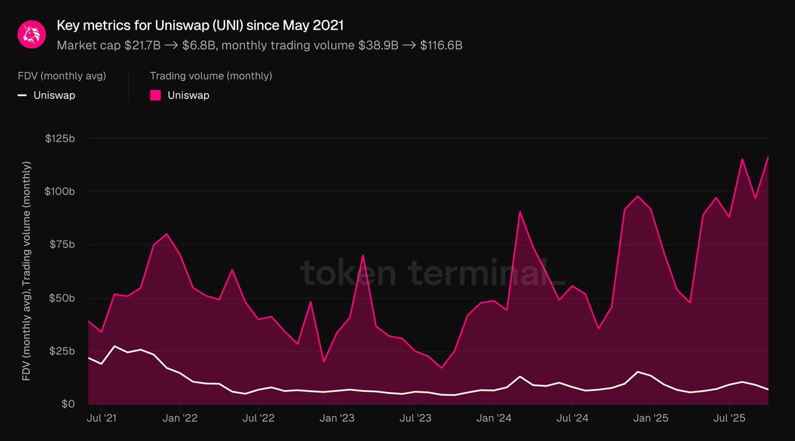The width and height of the screenshot is (795, 441).
Task: Click the Jan '24 x-axis label
Action: (x=494, y=419)
